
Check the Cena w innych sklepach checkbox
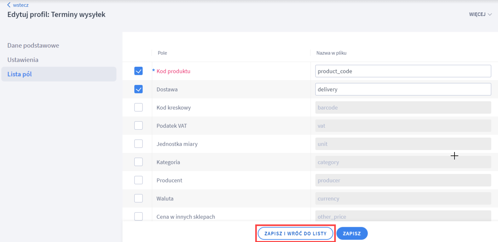pyautogui.click(x=138, y=217)
